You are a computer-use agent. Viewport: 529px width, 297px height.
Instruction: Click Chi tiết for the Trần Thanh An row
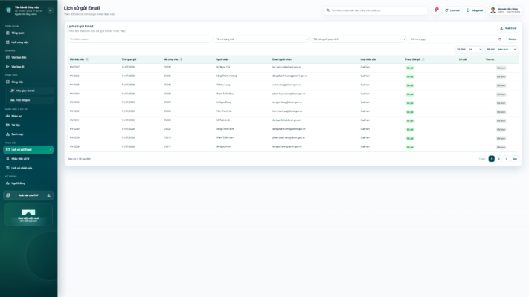pyautogui.click(x=501, y=112)
